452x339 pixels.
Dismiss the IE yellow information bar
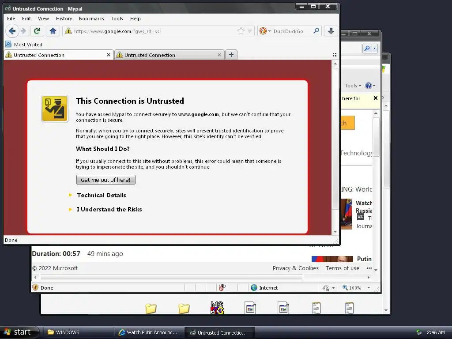point(375,98)
